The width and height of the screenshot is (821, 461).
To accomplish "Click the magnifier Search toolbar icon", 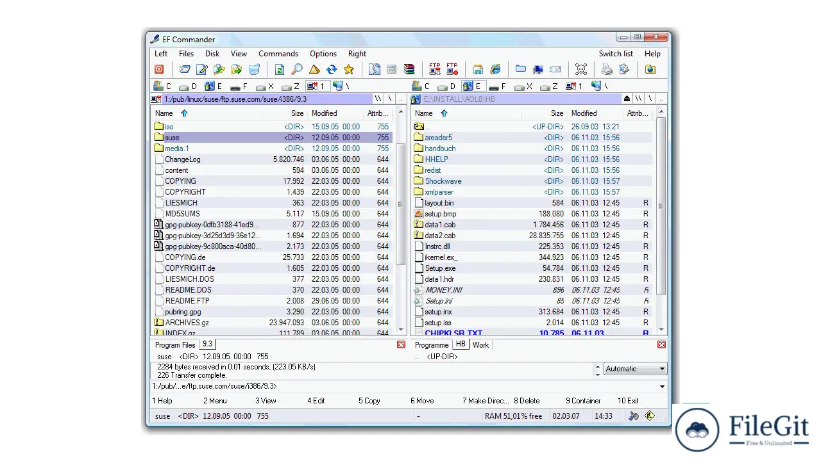I will [x=297, y=69].
